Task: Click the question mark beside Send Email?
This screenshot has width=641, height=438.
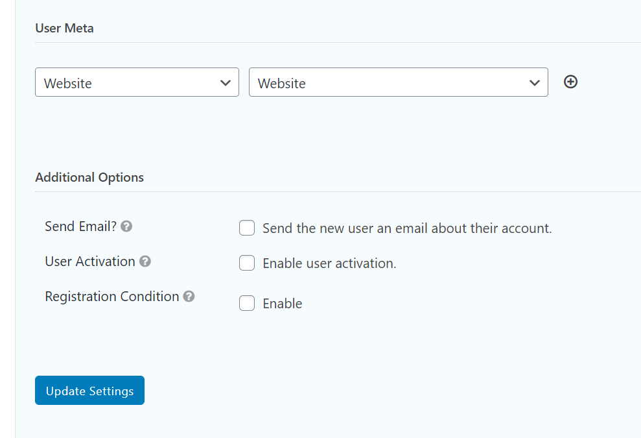Action: point(126,226)
